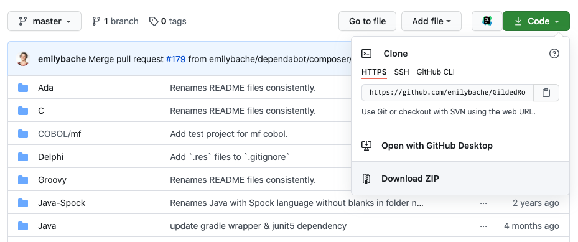Screen dimensions: 578x242
Task: Open the Java folder
Action: [47, 226]
